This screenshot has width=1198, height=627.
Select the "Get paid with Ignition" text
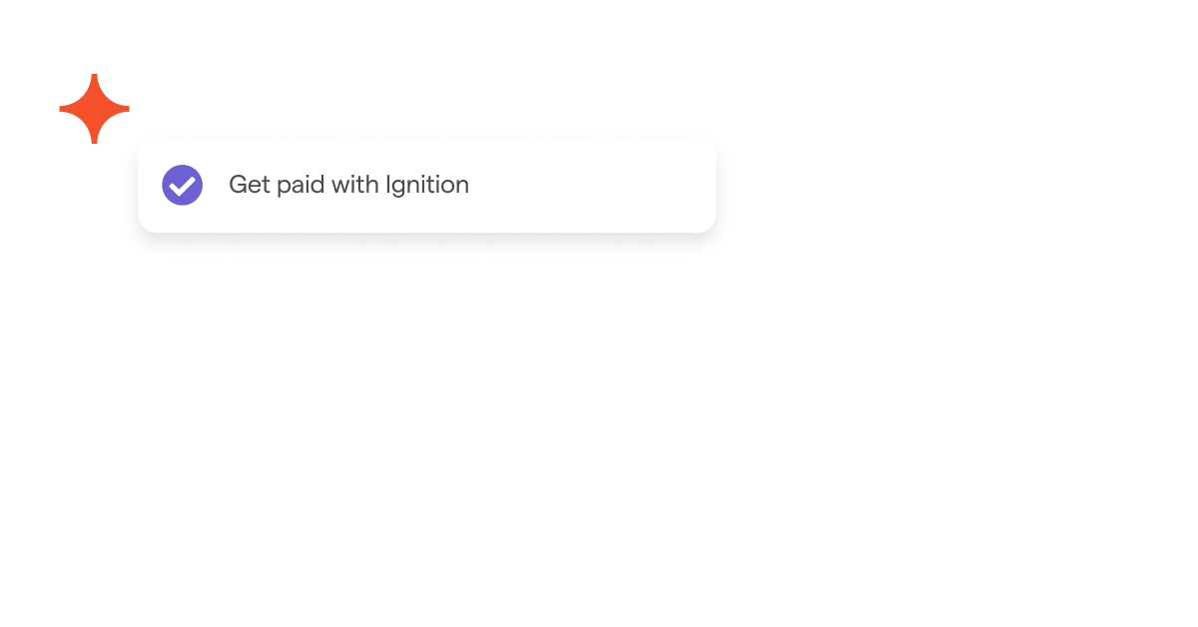coord(348,185)
